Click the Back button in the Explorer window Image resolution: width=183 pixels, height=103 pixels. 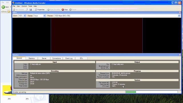(5, 7)
